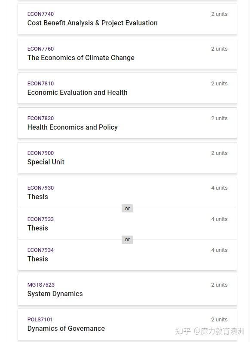Choose the ECON7934 Thesis option
The width and height of the screenshot is (251, 342).
tap(127, 255)
